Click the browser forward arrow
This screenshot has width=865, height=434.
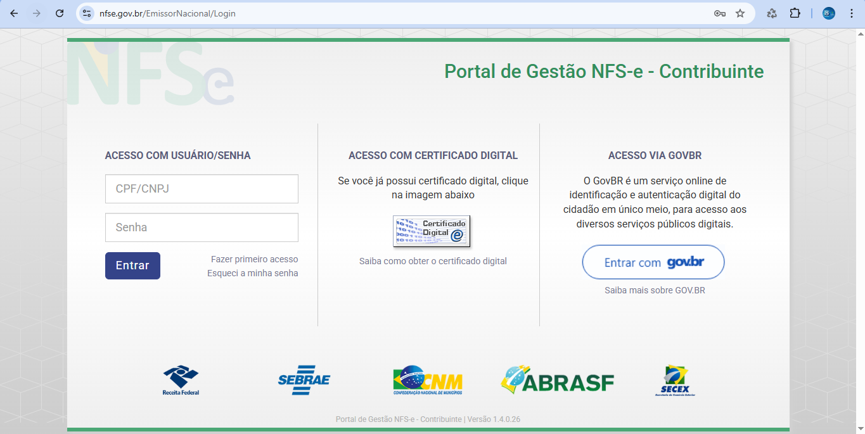(37, 13)
